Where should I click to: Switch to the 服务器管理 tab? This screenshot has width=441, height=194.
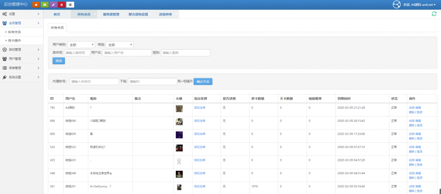tap(111, 14)
